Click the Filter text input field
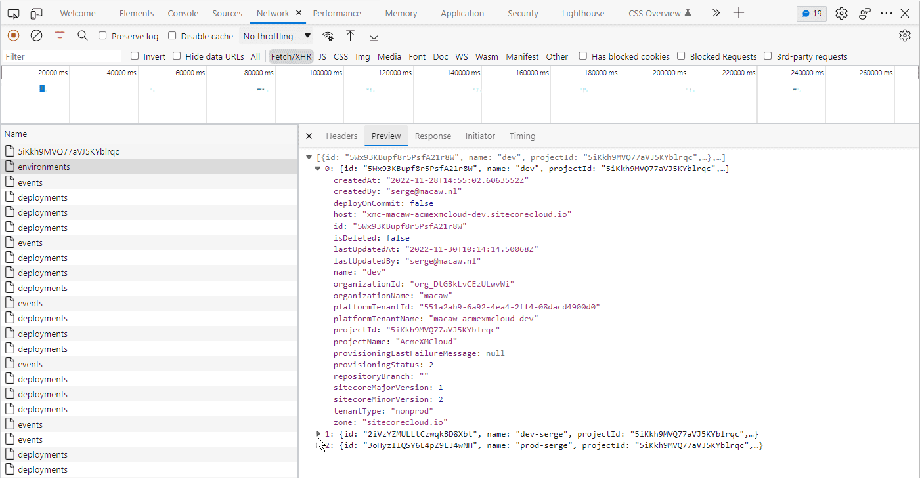The image size is (920, 478). pos(62,56)
